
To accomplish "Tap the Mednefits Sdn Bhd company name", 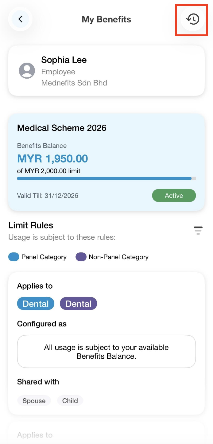I will [74, 83].
